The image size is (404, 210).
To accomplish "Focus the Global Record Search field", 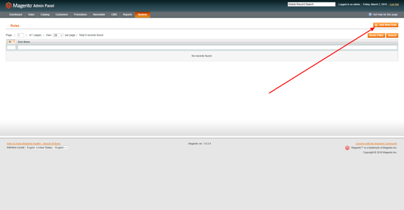I will point(312,5).
